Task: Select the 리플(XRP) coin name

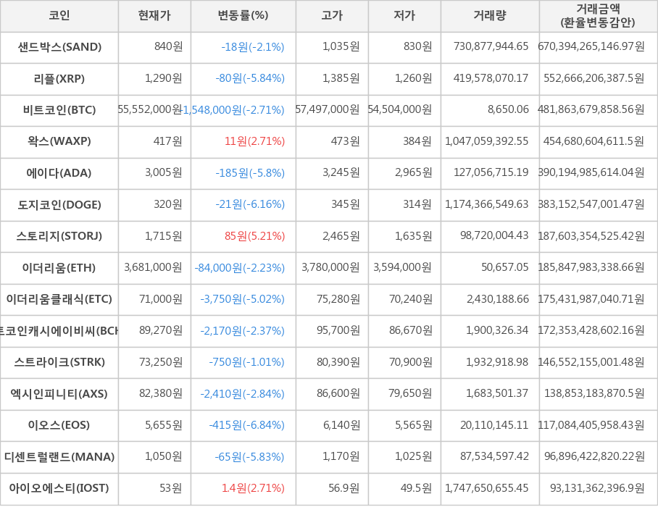Action: click(x=59, y=78)
